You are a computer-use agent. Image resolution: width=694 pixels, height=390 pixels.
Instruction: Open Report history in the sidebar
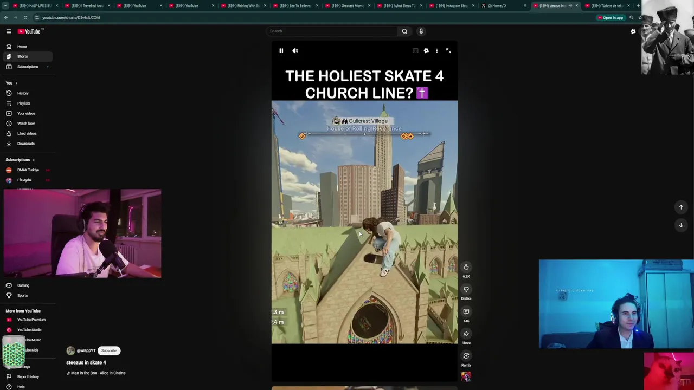pos(27,376)
